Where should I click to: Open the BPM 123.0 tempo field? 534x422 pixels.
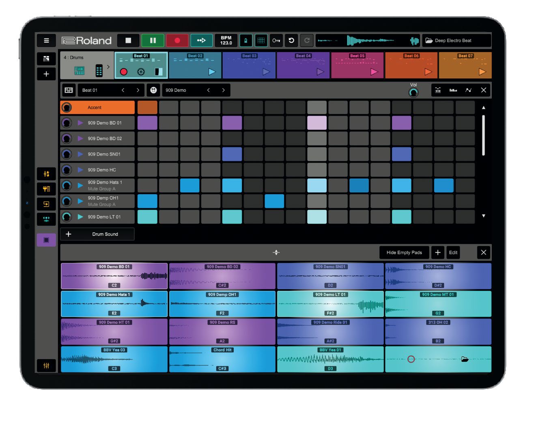(x=226, y=41)
